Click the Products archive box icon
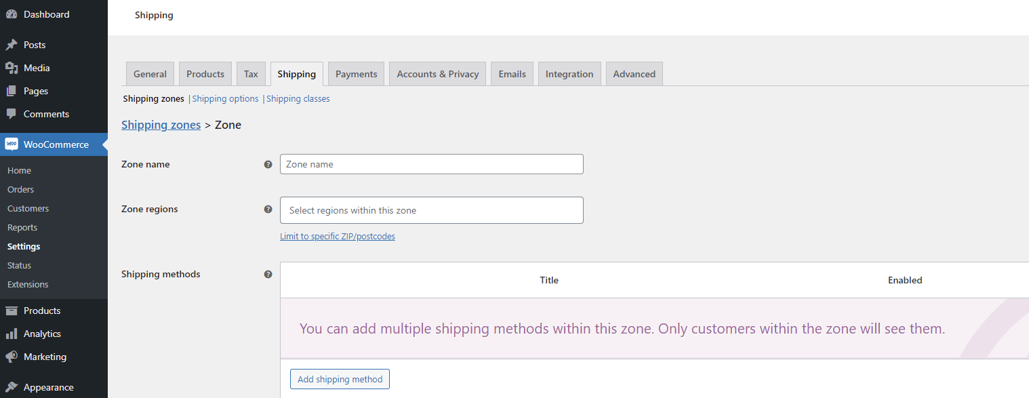This screenshot has height=398, width=1029. click(x=12, y=311)
